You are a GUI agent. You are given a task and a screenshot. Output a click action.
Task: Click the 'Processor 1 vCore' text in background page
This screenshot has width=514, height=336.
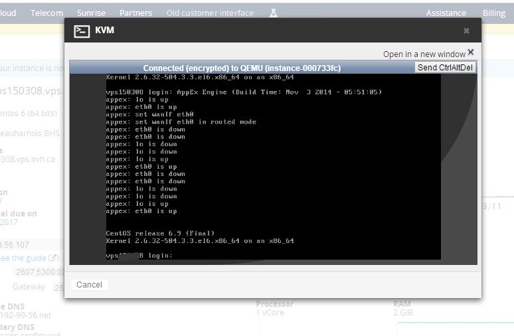275,308
